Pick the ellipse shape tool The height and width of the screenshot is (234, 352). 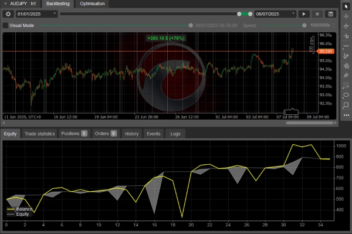pyautogui.click(x=346, y=95)
